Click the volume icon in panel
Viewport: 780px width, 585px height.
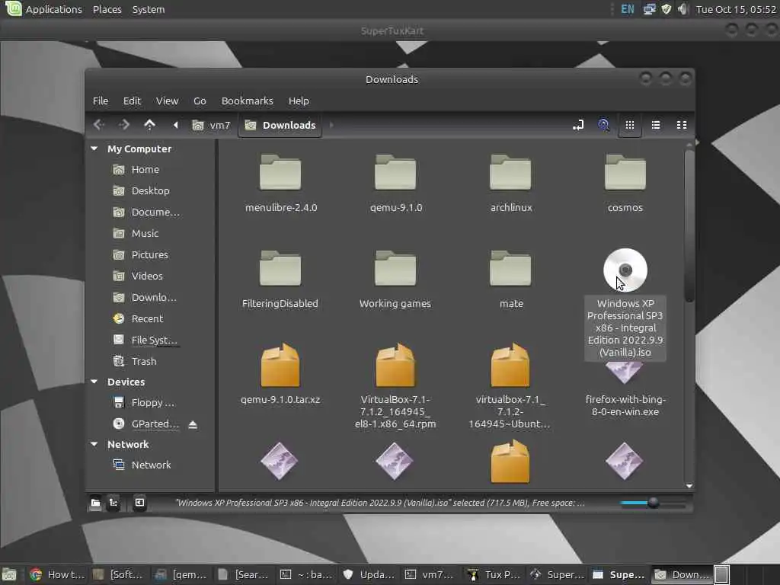pyautogui.click(x=683, y=9)
